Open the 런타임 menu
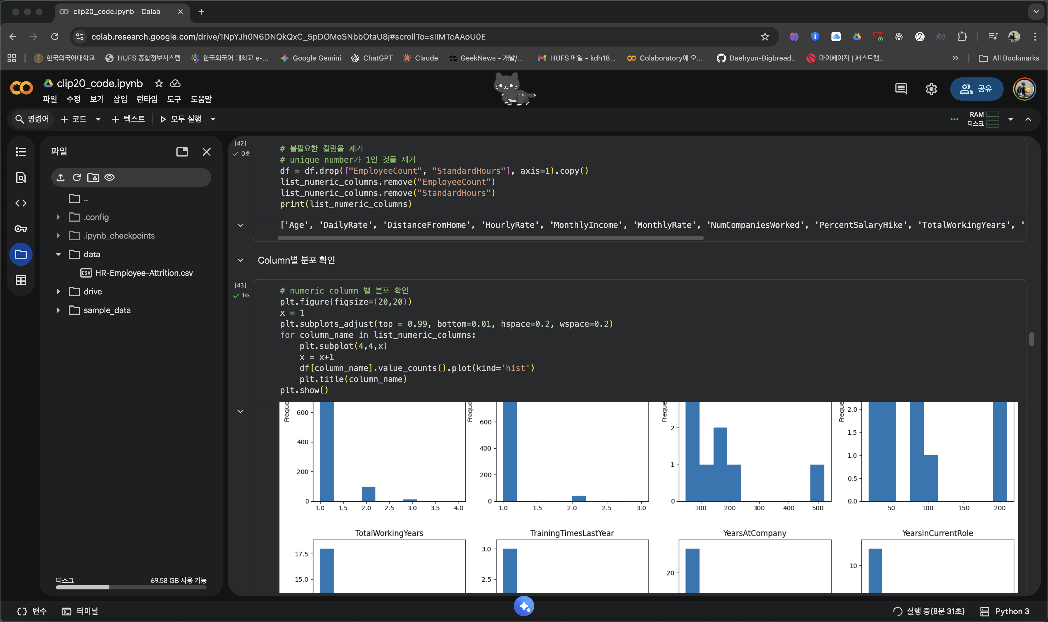 [147, 99]
